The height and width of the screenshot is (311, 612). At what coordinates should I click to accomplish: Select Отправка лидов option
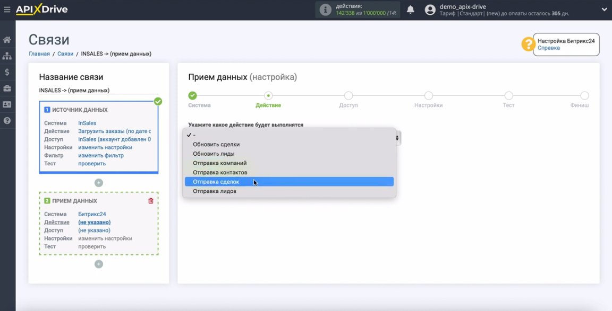coord(289,191)
